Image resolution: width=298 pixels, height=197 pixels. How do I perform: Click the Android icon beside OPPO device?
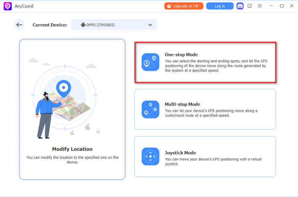(x=83, y=25)
